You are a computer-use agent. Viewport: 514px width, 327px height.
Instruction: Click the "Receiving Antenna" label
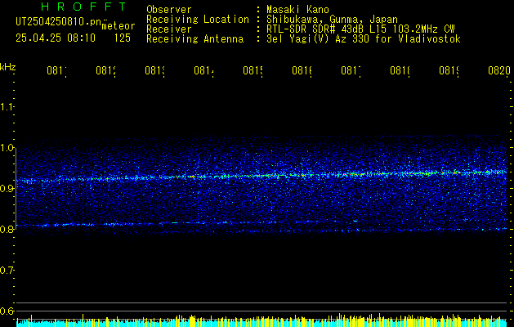click(195, 39)
